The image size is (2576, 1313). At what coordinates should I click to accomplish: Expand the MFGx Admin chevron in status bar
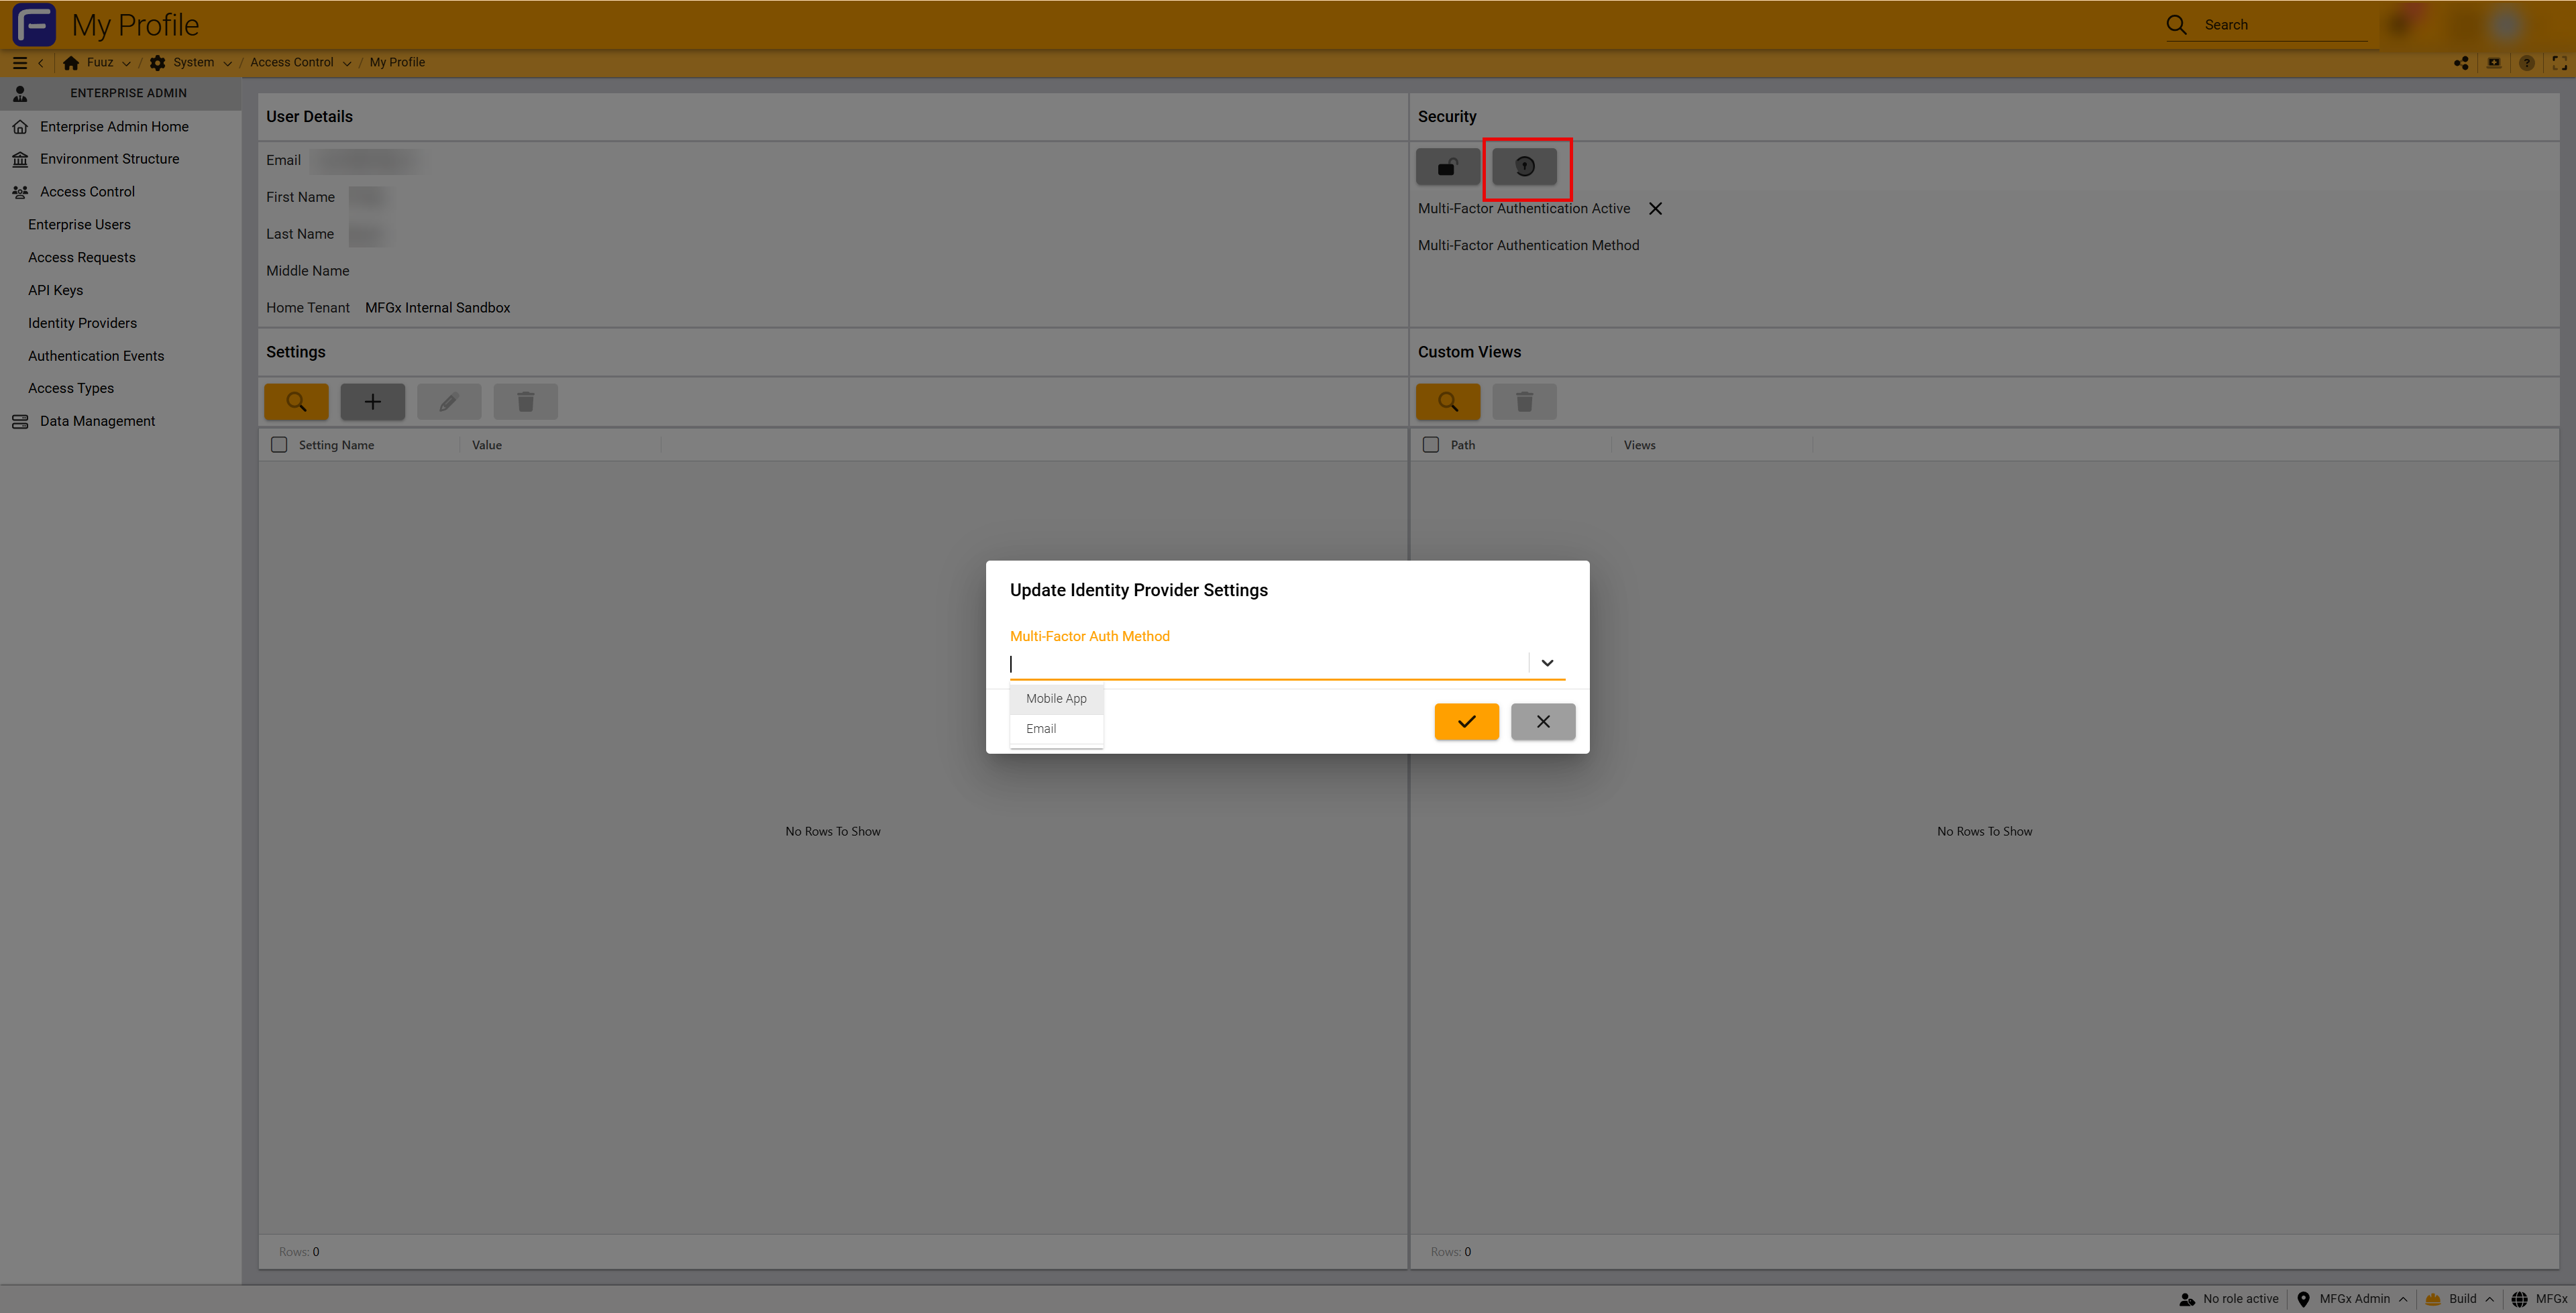[x=2403, y=1299]
